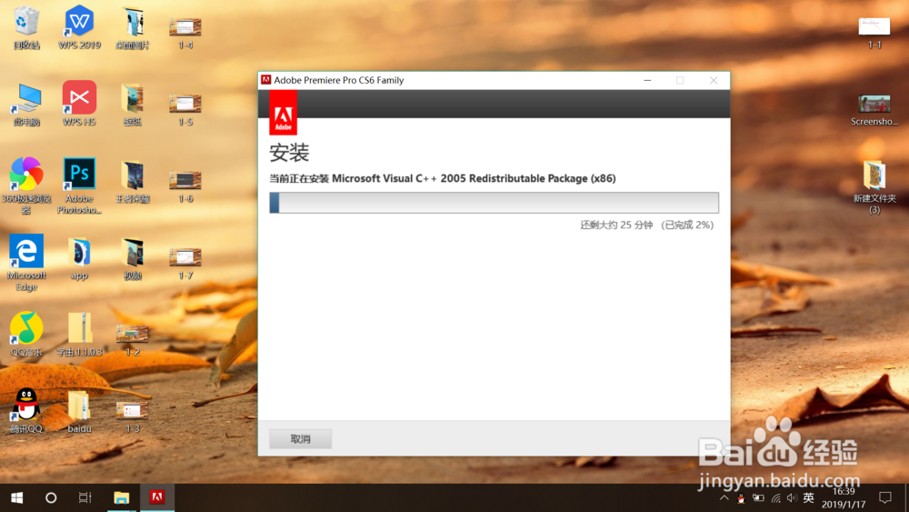Select the 1-1 image file
This screenshot has width=909, height=512.
(x=874, y=33)
